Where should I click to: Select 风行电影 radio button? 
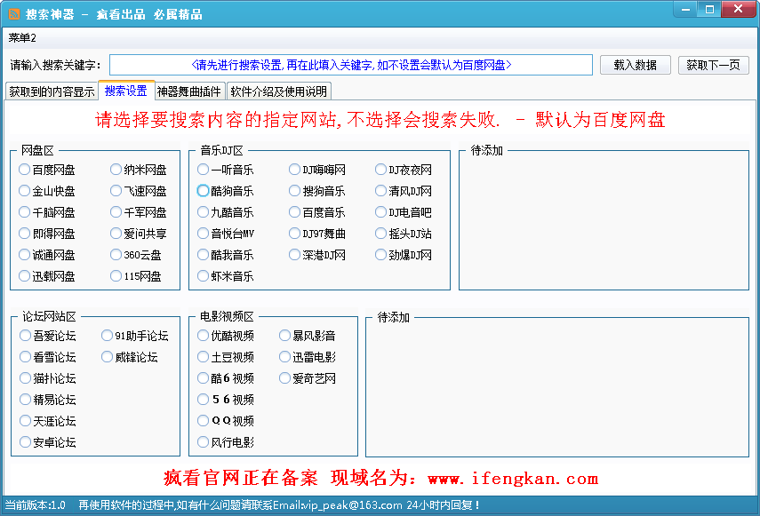pyautogui.click(x=226, y=442)
